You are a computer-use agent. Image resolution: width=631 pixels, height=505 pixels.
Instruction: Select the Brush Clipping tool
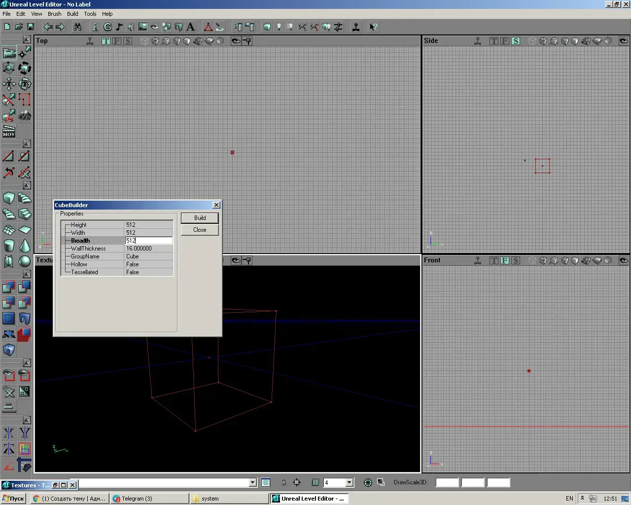pyautogui.click(x=9, y=100)
